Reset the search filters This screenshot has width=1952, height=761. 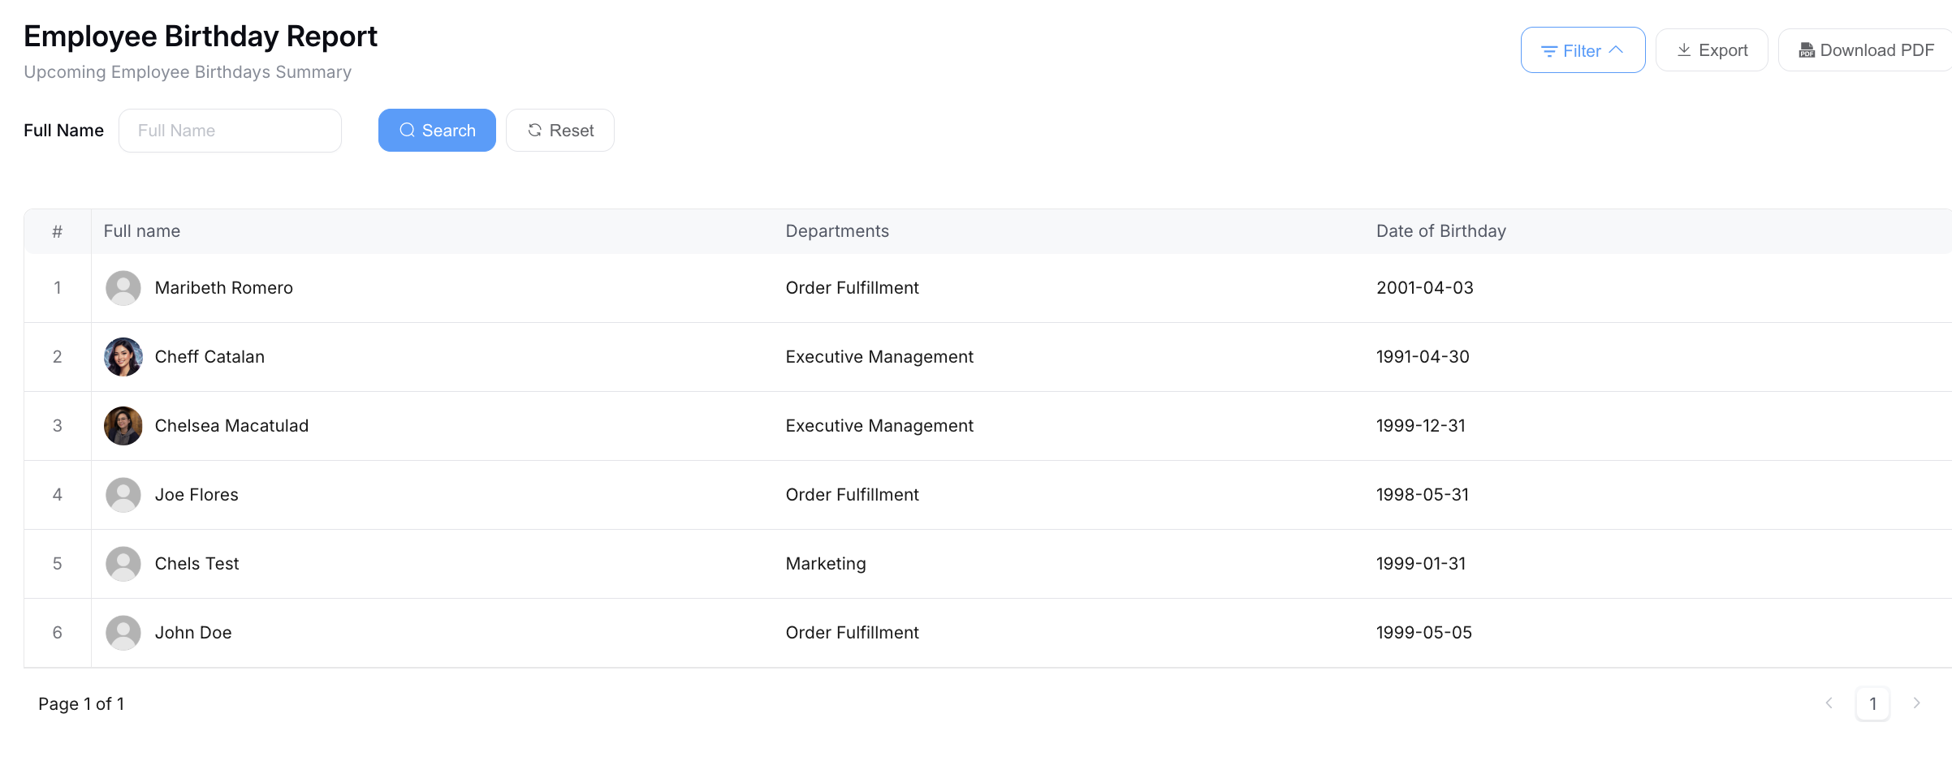(x=560, y=131)
